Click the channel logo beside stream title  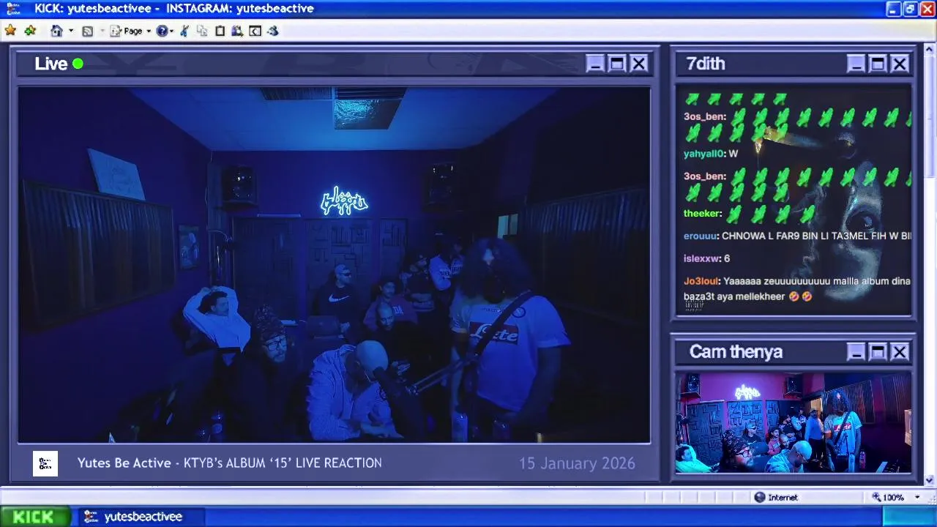(x=45, y=463)
